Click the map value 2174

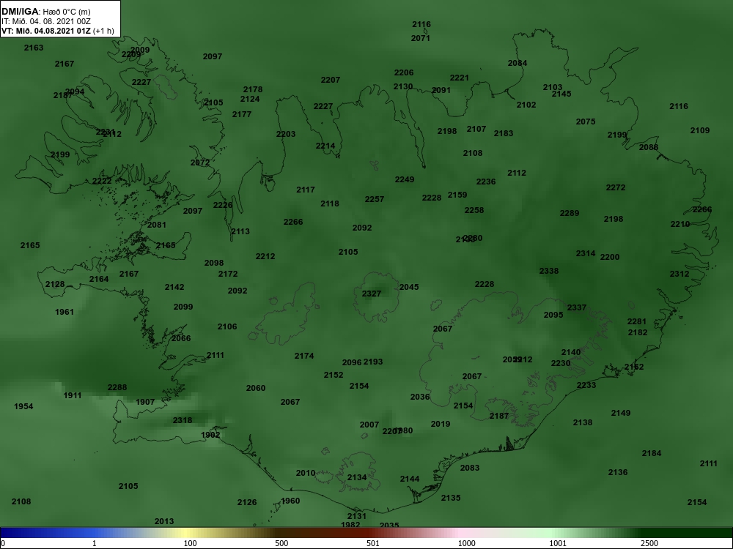pyautogui.click(x=304, y=356)
